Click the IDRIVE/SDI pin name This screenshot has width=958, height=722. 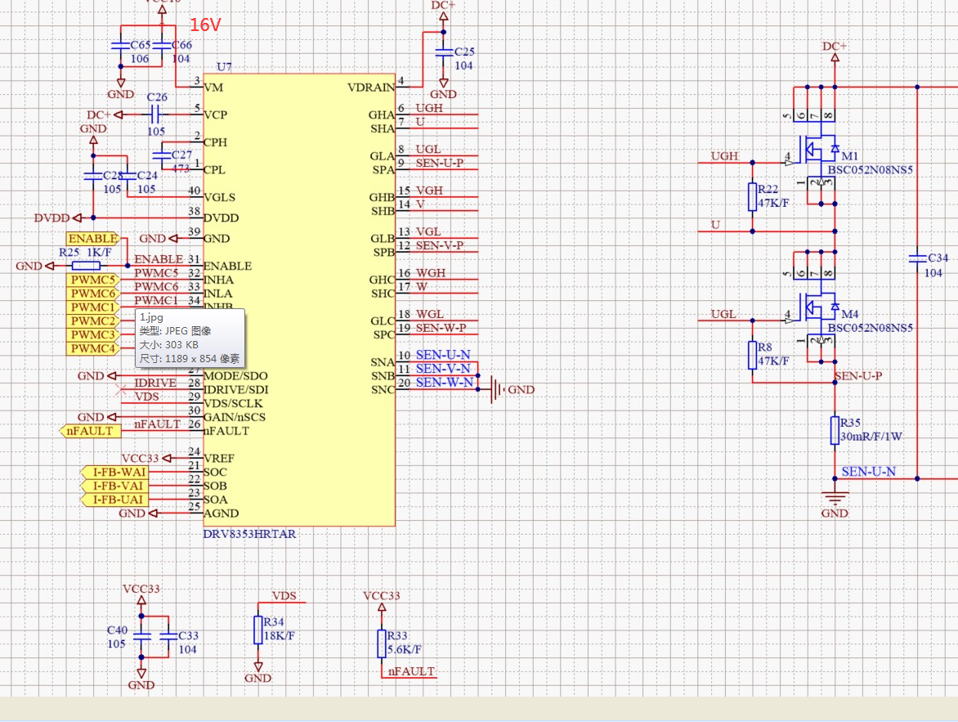pos(236,389)
